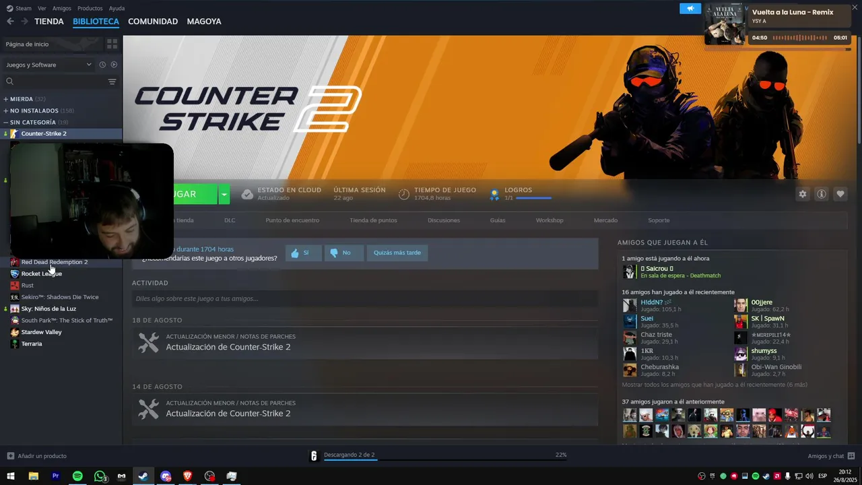This screenshot has width=862, height=485.
Task: Open the Discusiones tab
Action: (x=444, y=220)
